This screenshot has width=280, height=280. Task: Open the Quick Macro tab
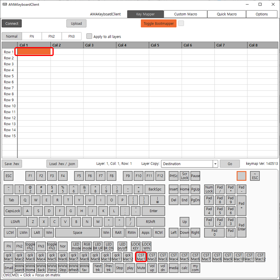point(227,14)
